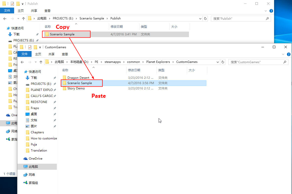Image resolution: width=292 pixels, height=194 pixels.
Task: Click CustomGames search input field
Action: (256, 62)
